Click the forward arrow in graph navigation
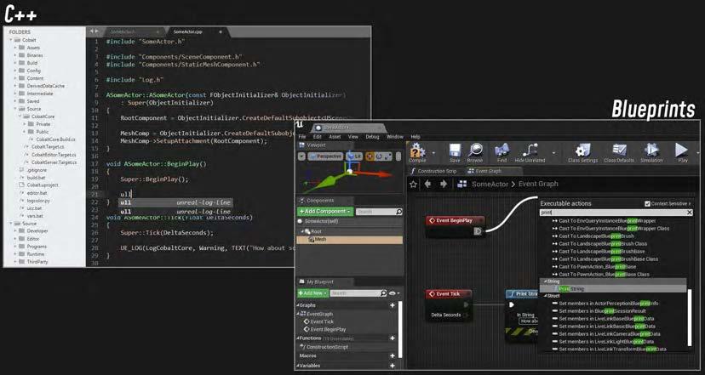The height and width of the screenshot is (375, 705). pos(444,185)
